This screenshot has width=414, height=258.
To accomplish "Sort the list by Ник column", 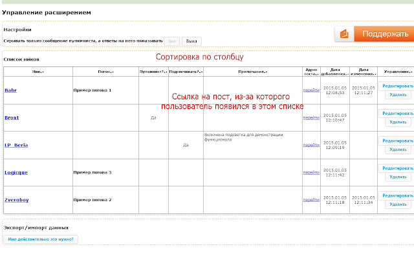I will pos(38,72).
